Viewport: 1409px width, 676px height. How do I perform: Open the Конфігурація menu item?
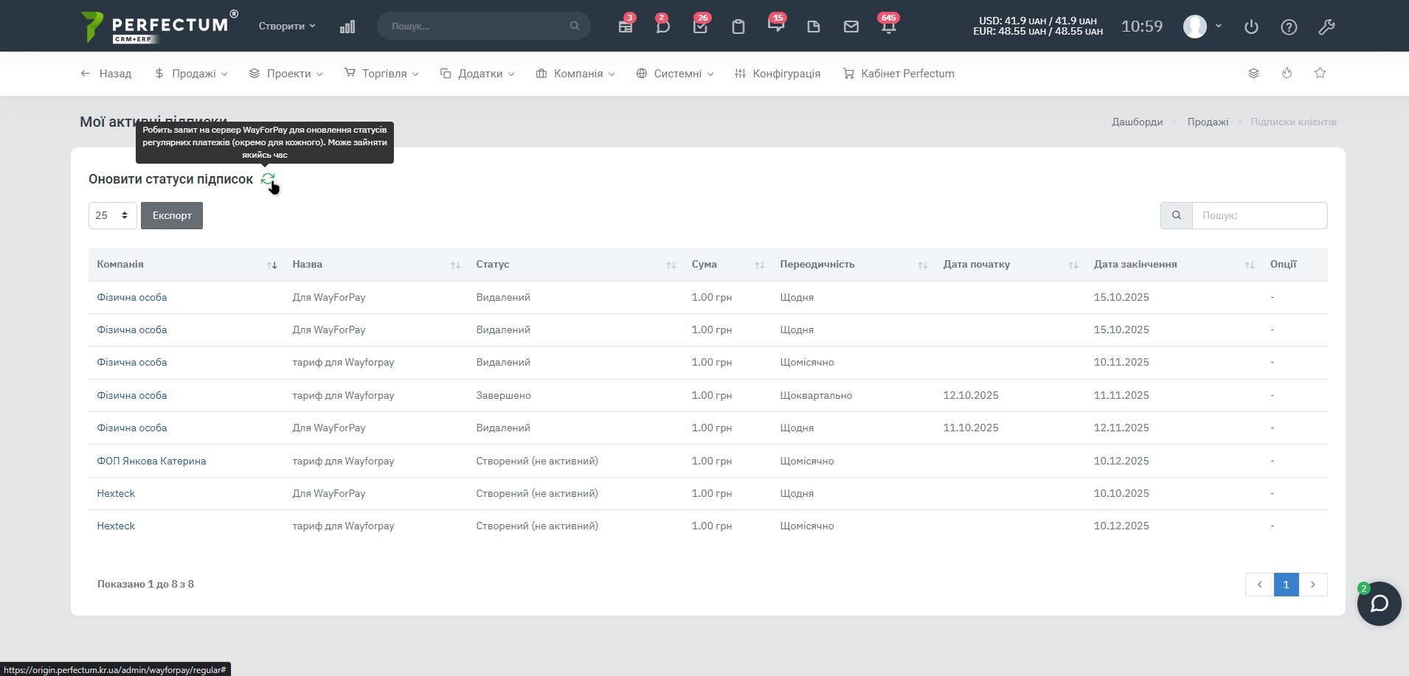coord(778,74)
